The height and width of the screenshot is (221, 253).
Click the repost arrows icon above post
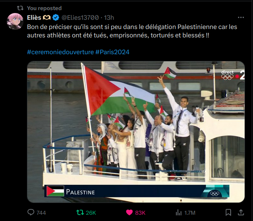pyautogui.click(x=20, y=8)
